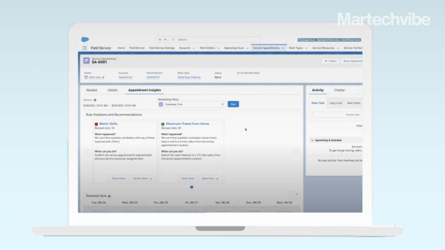Select the Log a Call activity tab

point(336,103)
